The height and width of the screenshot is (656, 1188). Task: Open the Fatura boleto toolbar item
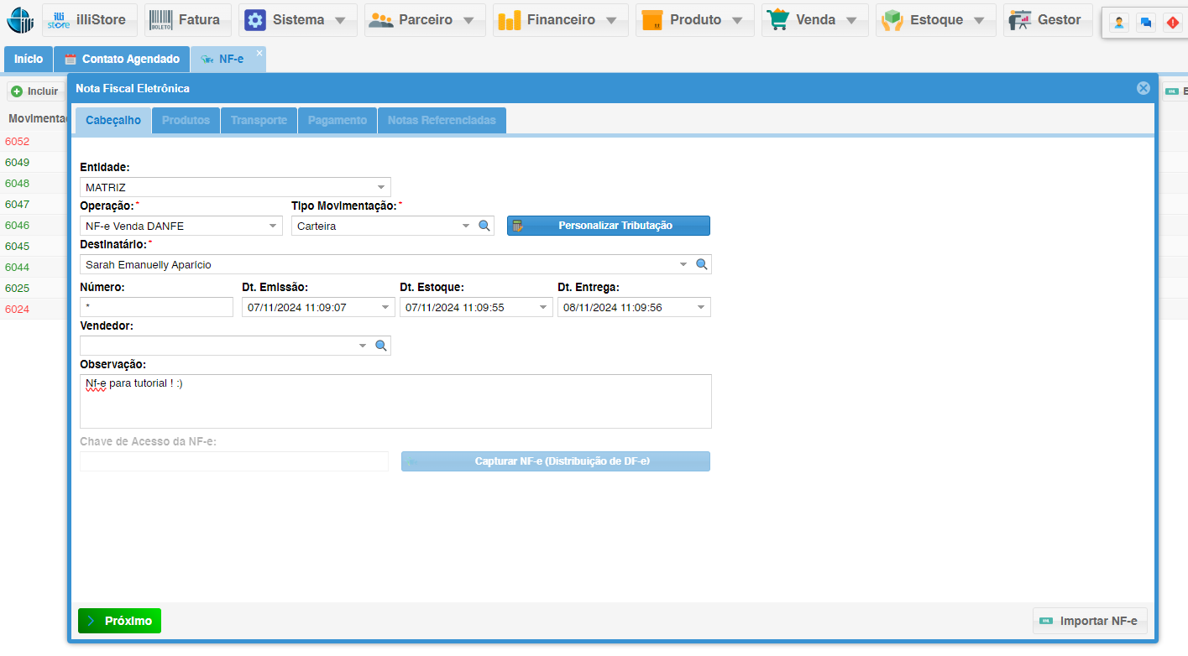[187, 20]
